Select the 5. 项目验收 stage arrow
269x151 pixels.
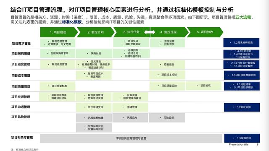[x=205, y=32]
